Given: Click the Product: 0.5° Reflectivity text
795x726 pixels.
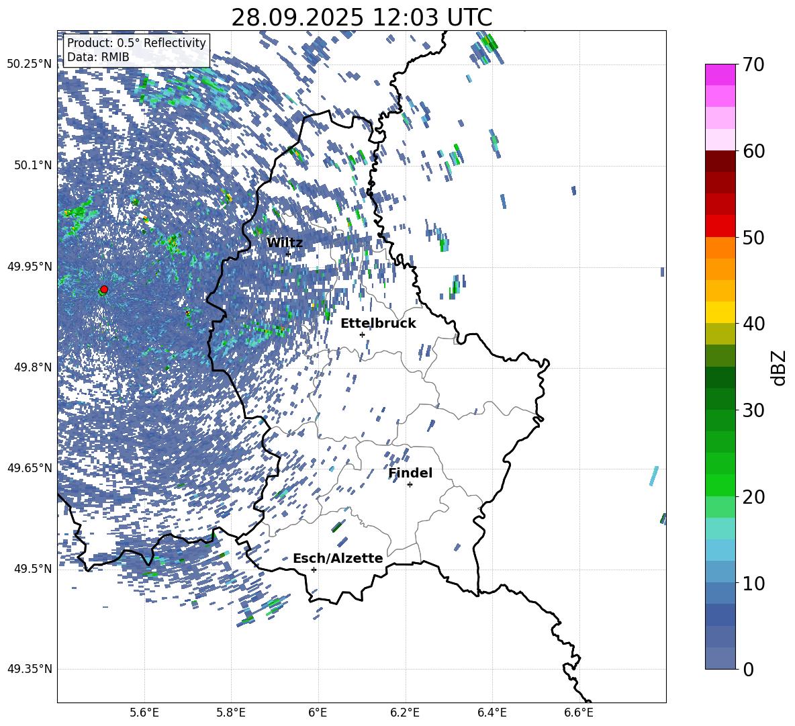Looking at the screenshot, I should [x=136, y=42].
